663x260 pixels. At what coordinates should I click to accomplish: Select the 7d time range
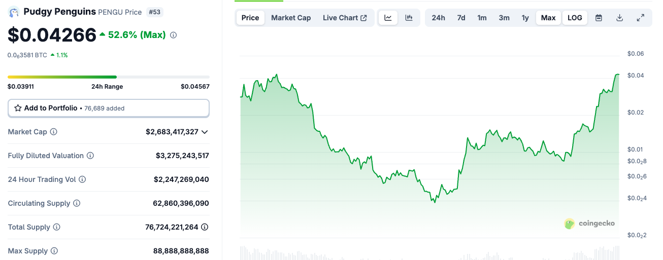461,18
